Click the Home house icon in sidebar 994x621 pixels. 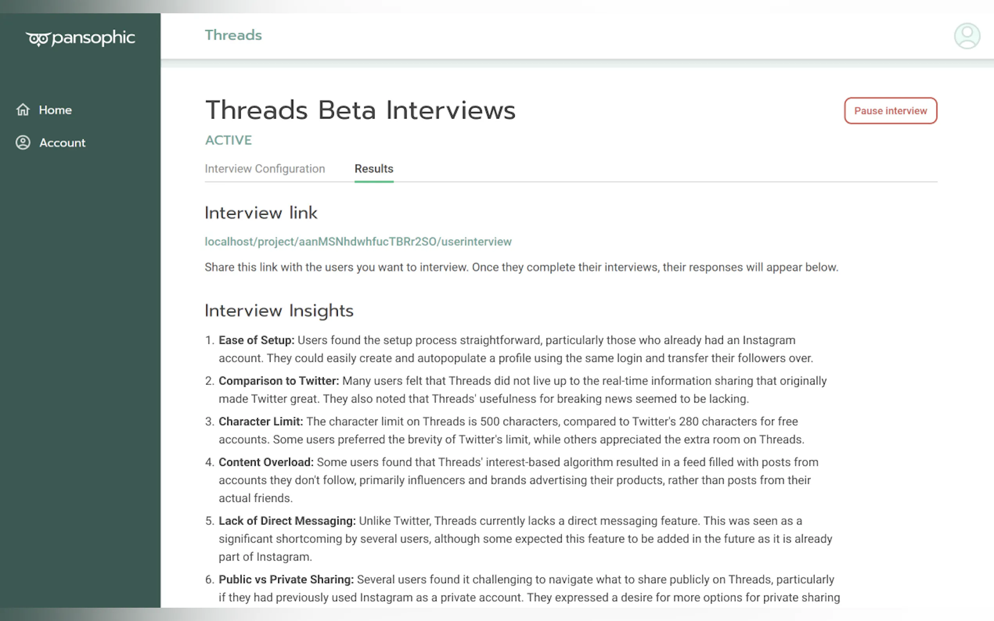[x=23, y=109]
